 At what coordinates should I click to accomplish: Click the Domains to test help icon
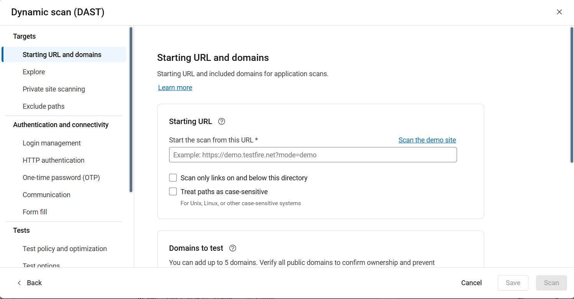coord(233,248)
